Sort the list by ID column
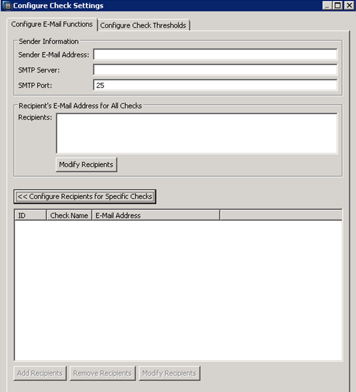 (30, 215)
